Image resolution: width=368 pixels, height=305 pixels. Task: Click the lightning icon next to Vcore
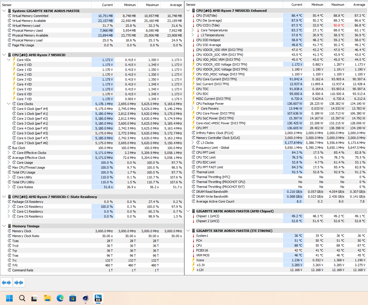coord(194,260)
